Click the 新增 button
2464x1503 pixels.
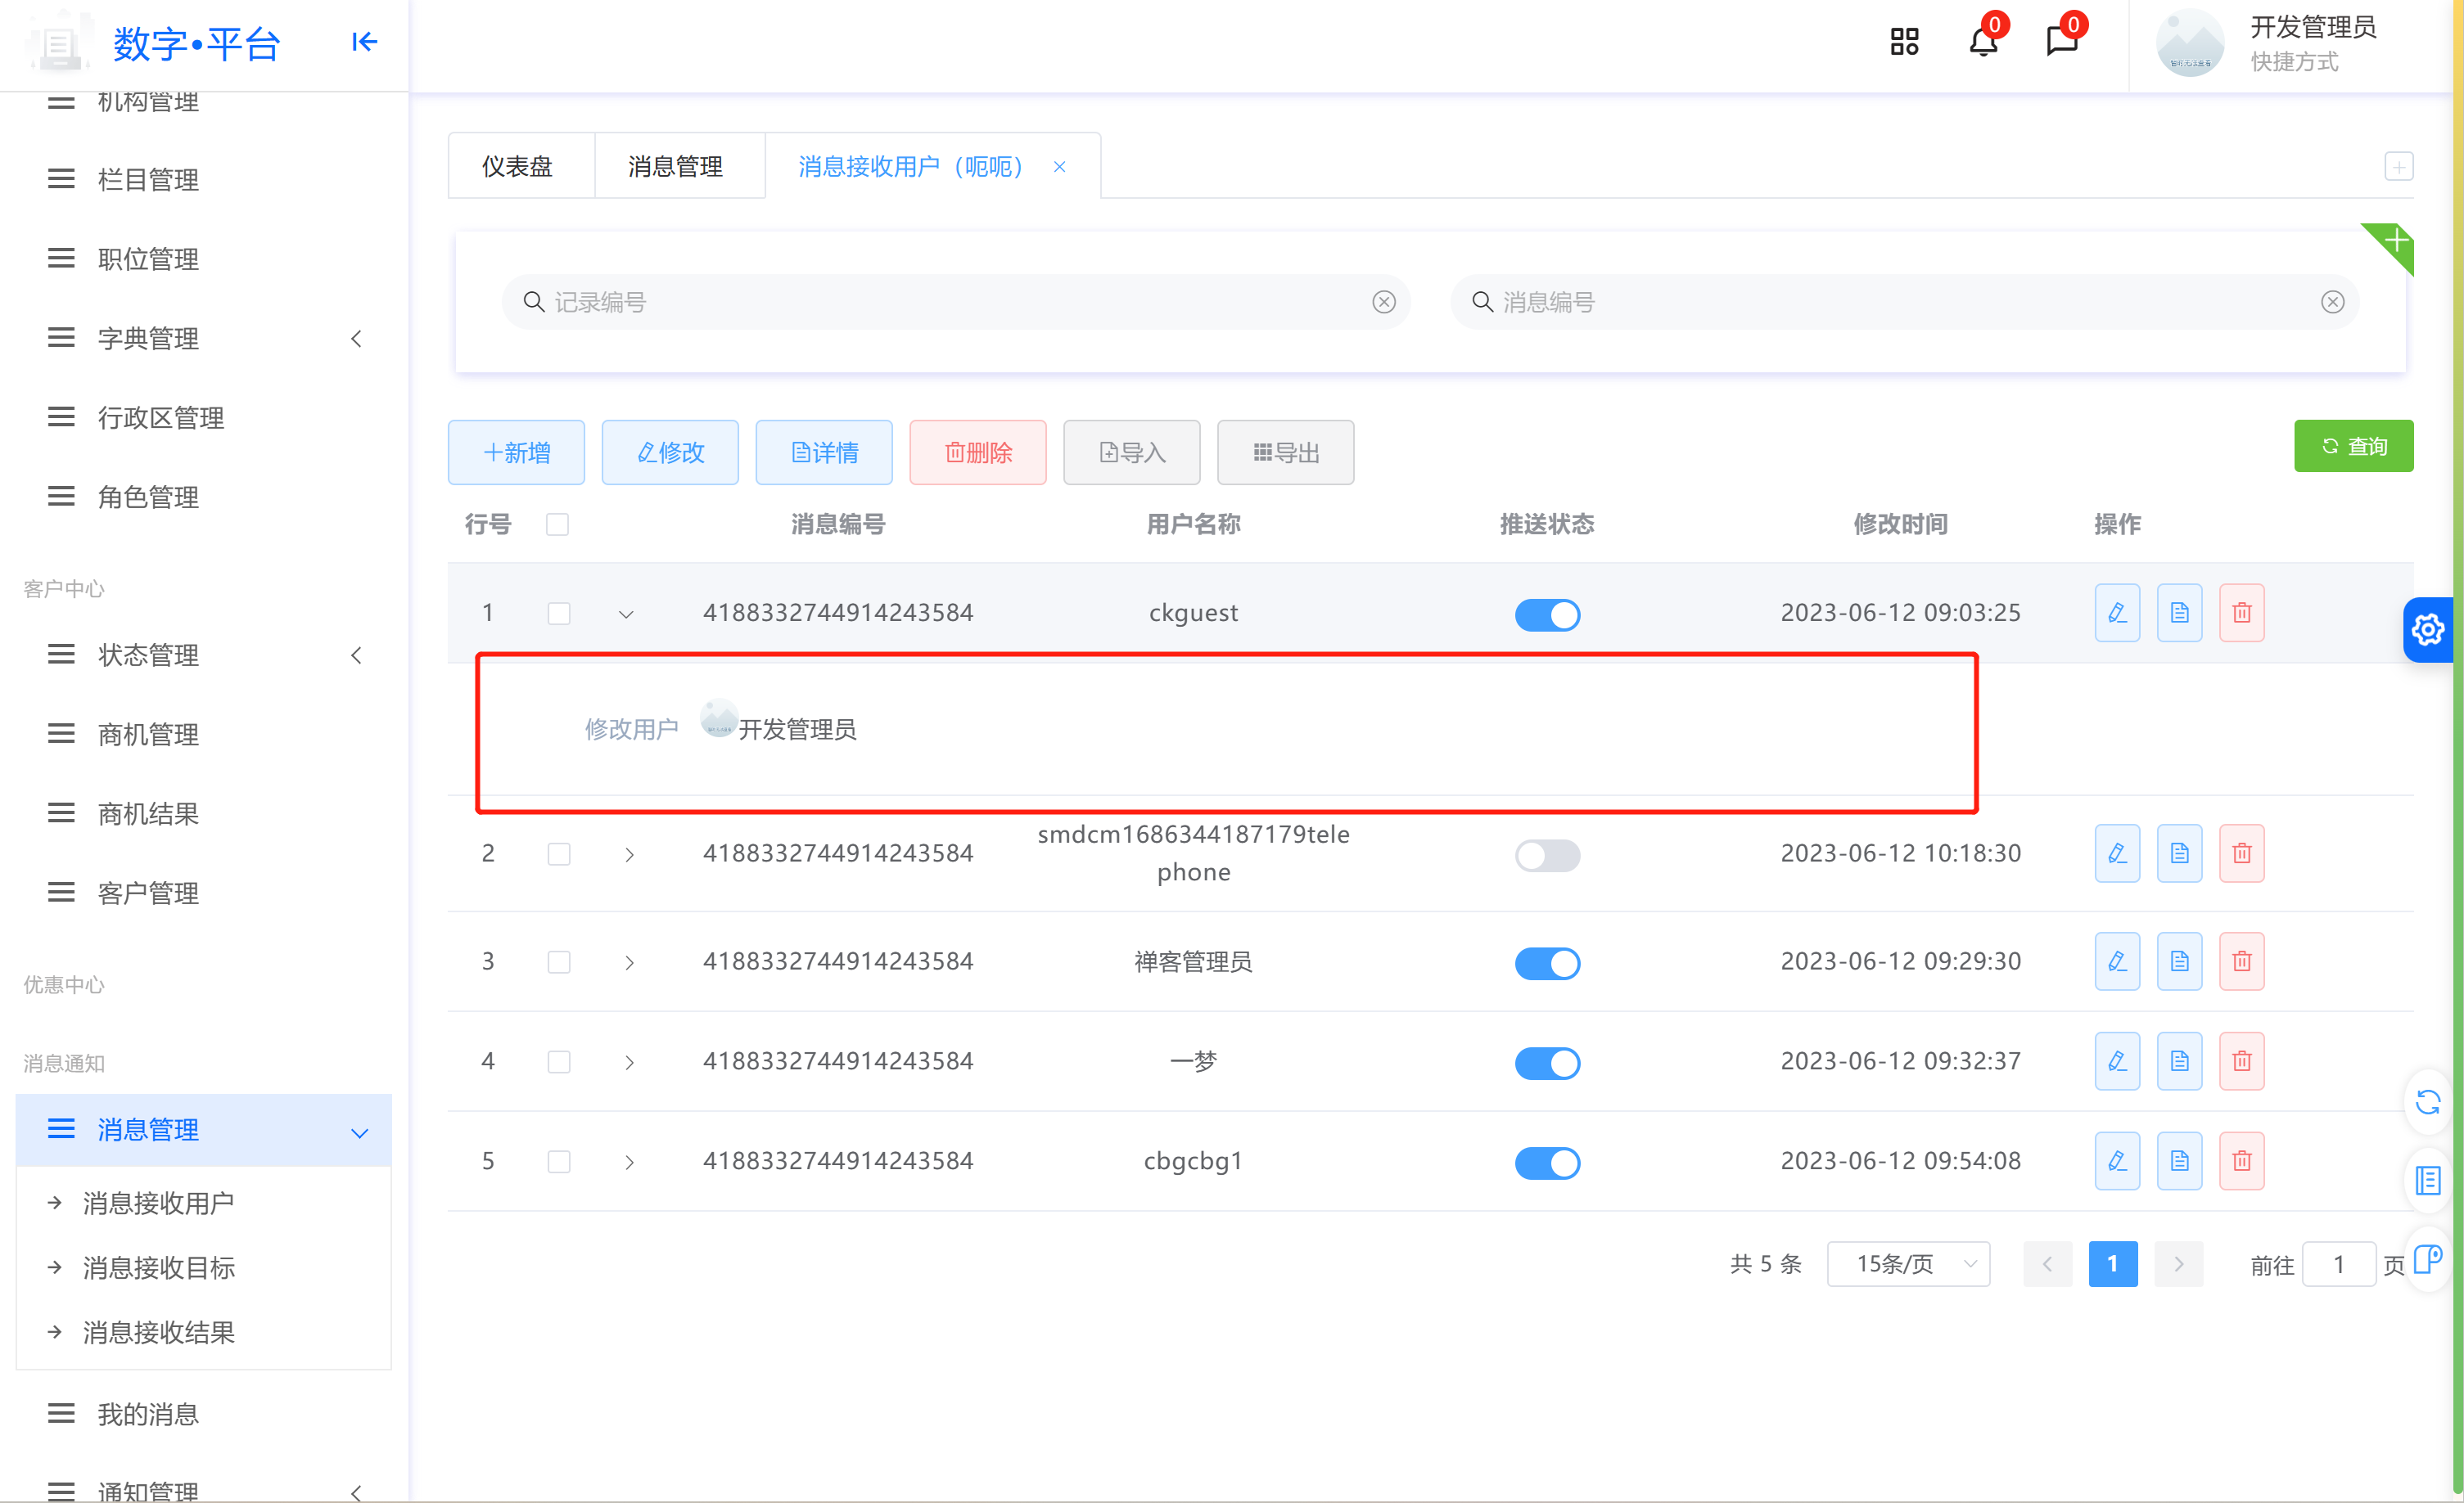click(516, 452)
